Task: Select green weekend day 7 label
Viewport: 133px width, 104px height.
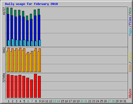Action: [x=32, y=101]
